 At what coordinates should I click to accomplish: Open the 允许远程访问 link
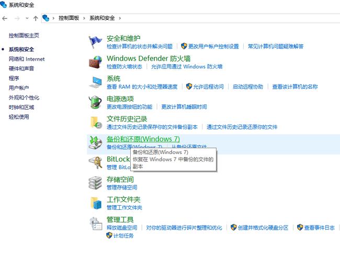tap(208, 87)
